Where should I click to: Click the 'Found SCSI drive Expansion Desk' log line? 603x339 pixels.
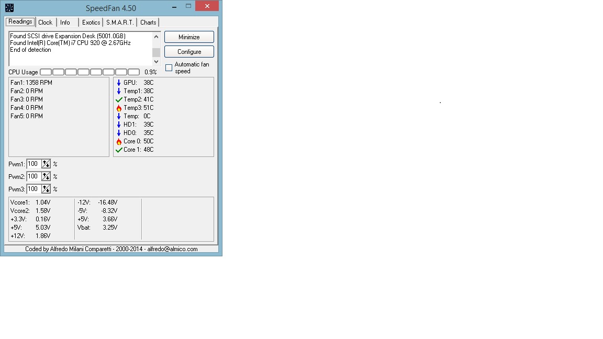[x=68, y=36]
